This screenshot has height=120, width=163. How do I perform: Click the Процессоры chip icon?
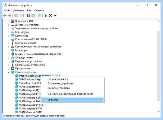(x=12, y=69)
